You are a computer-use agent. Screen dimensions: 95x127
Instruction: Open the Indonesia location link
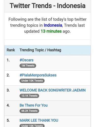coord(53,25)
